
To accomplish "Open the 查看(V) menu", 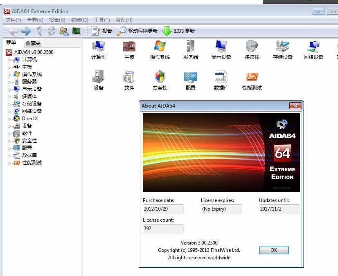I will pos(35,20).
